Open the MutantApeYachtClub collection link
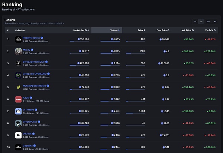 (x=37, y=86)
